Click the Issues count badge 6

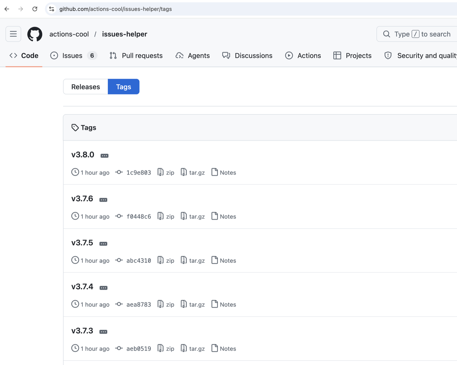pos(92,55)
